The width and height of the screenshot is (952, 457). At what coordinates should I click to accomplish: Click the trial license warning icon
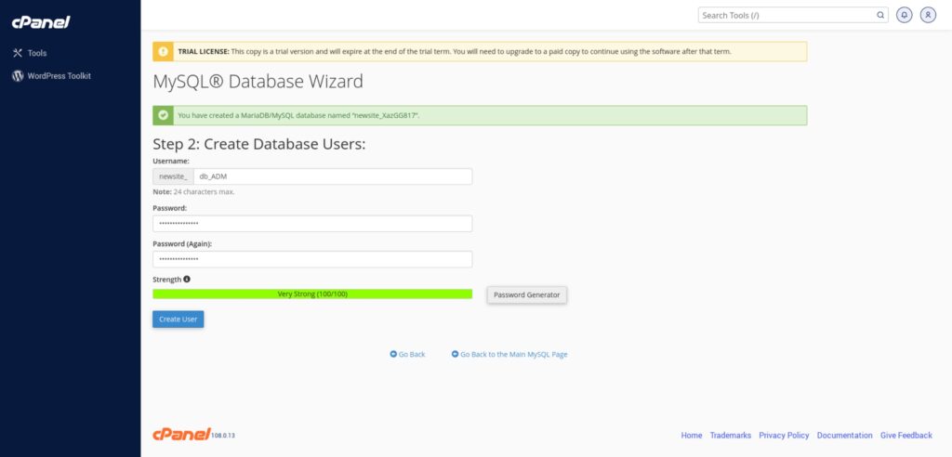[x=163, y=52]
